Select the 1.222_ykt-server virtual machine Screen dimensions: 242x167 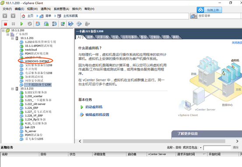tap(35, 104)
